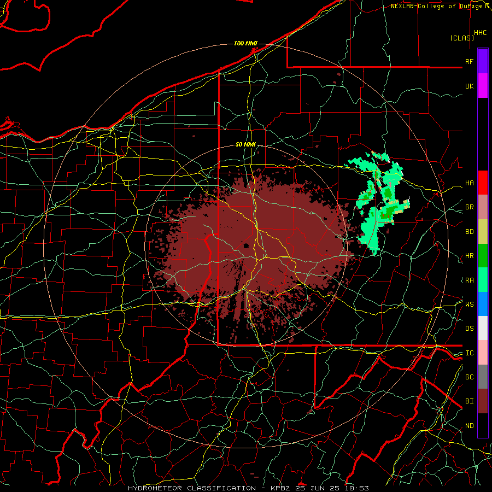Screen dimensions: 492x492
Task: Click the magenta UK legend color block
Action: pyautogui.click(x=483, y=86)
